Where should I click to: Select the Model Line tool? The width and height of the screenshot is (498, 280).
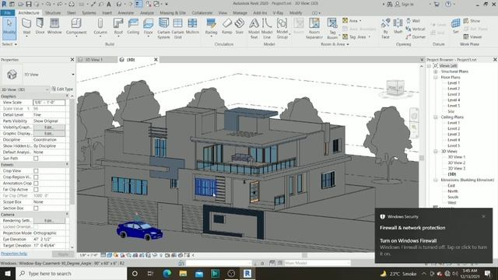tap(267, 29)
